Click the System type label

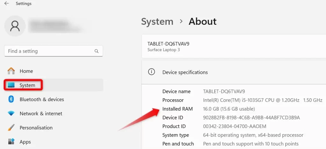coord(176,135)
